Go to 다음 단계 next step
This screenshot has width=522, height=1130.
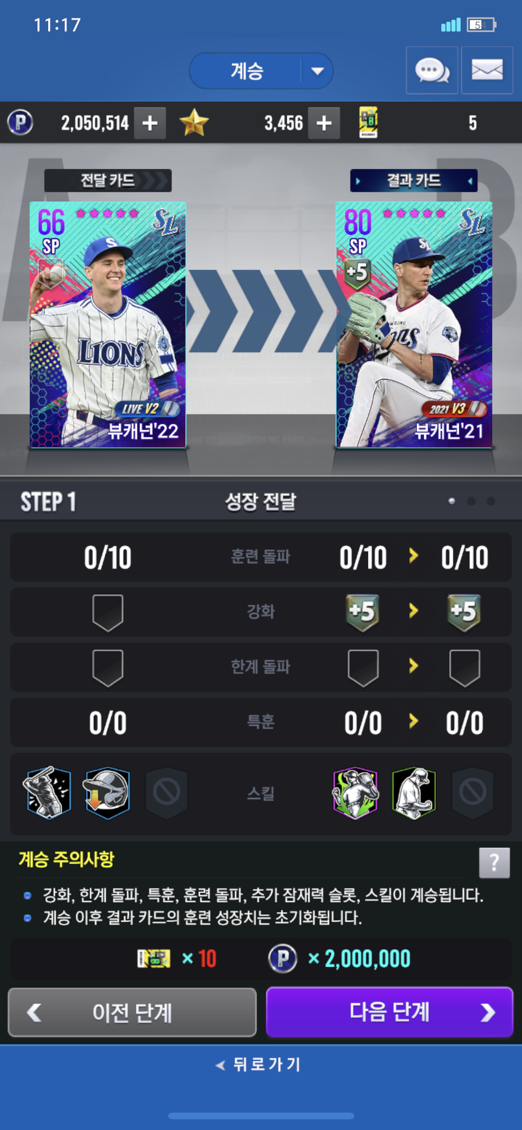click(x=389, y=1012)
